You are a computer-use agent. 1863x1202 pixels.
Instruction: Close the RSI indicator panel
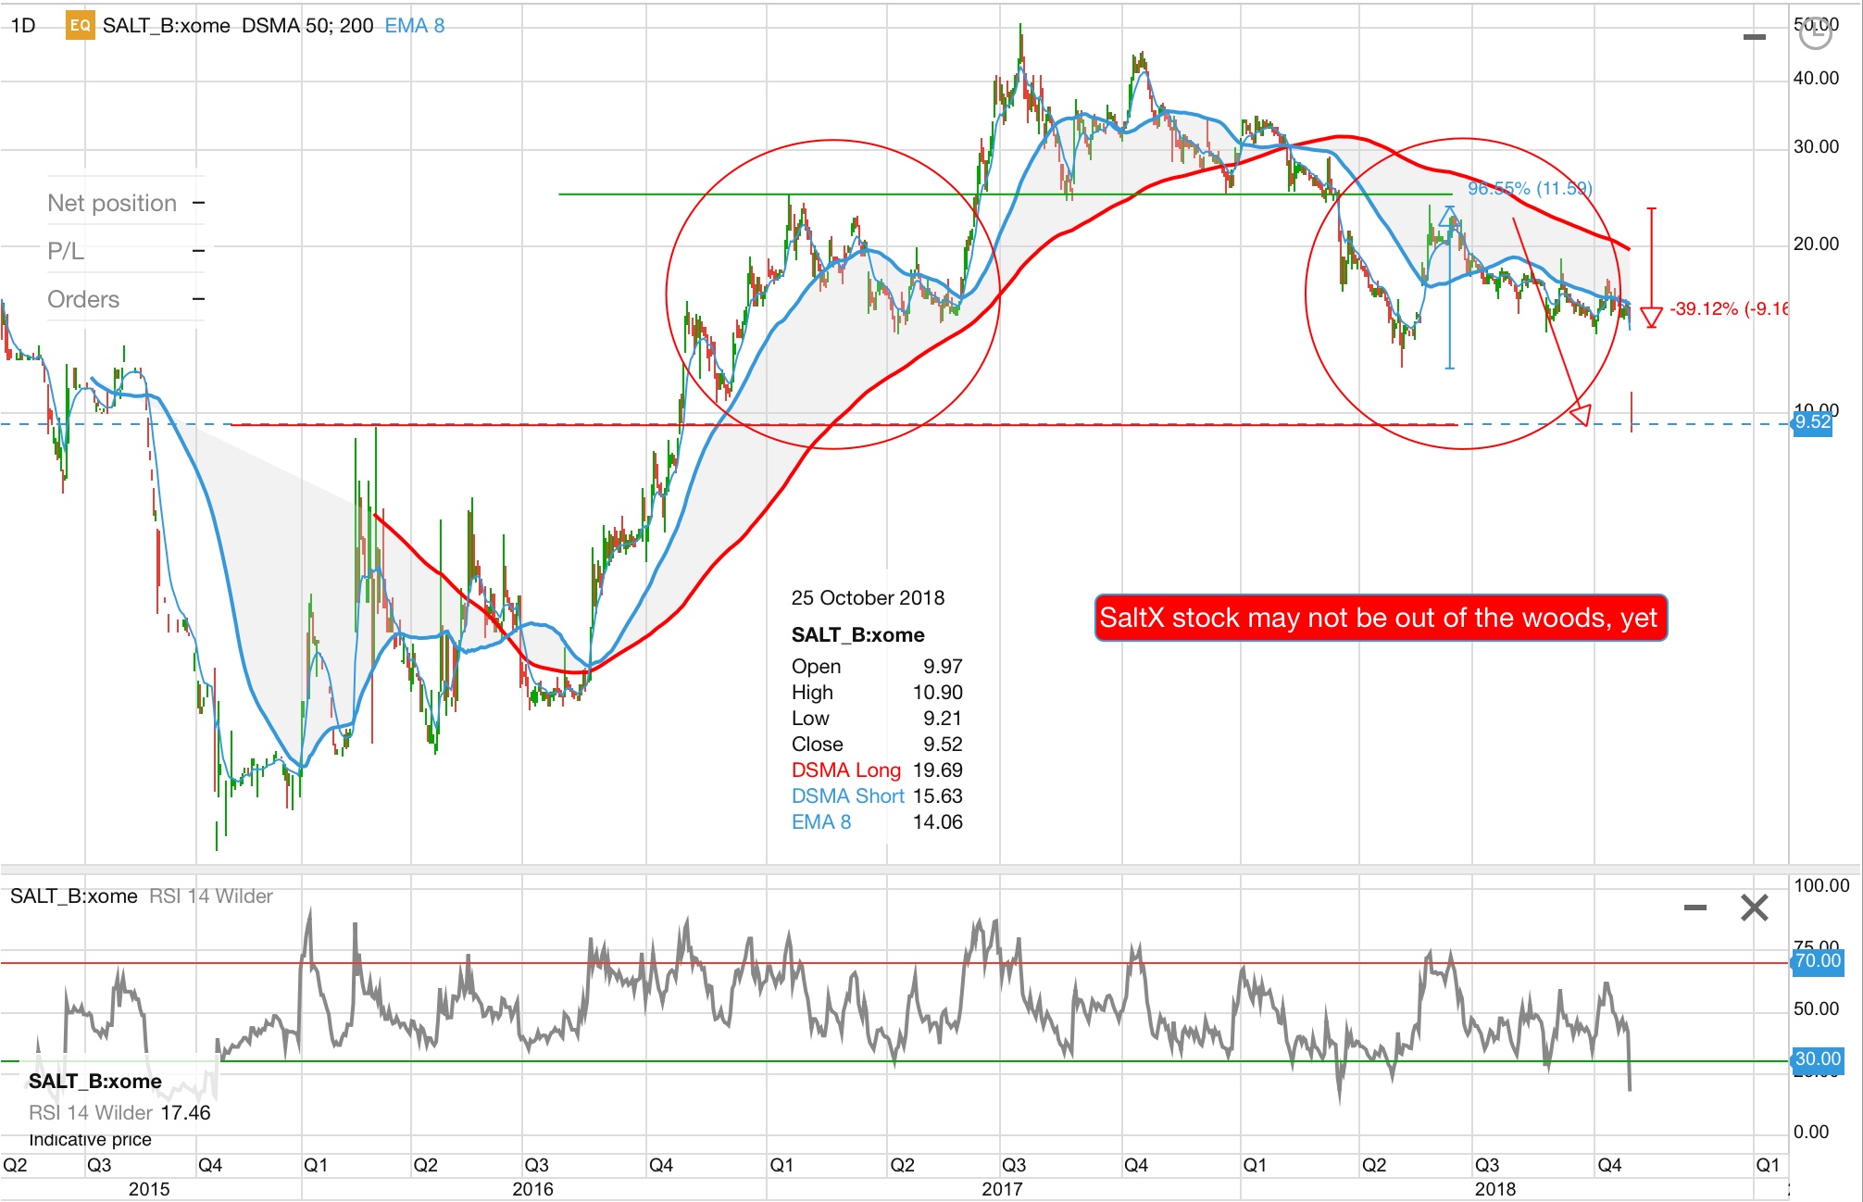1755,908
